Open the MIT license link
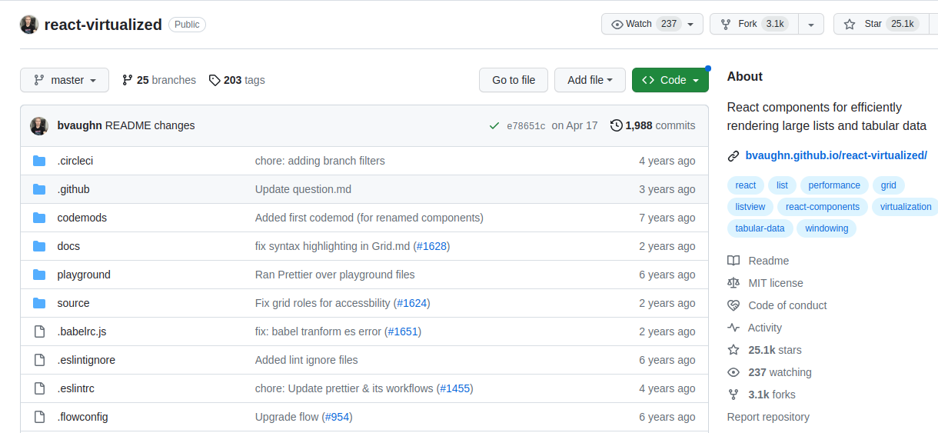Screen dimensions: 938x433 765,283
